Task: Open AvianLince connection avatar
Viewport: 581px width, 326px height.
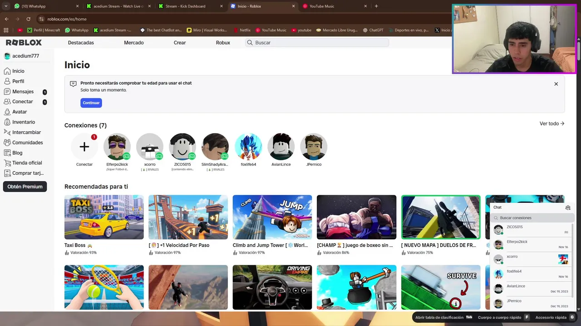Action: (x=281, y=147)
